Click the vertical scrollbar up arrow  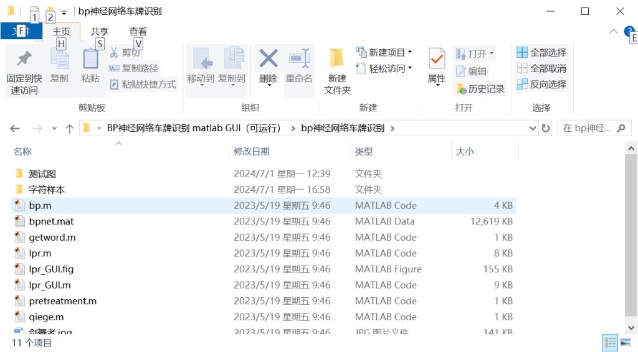pyautogui.click(x=631, y=148)
